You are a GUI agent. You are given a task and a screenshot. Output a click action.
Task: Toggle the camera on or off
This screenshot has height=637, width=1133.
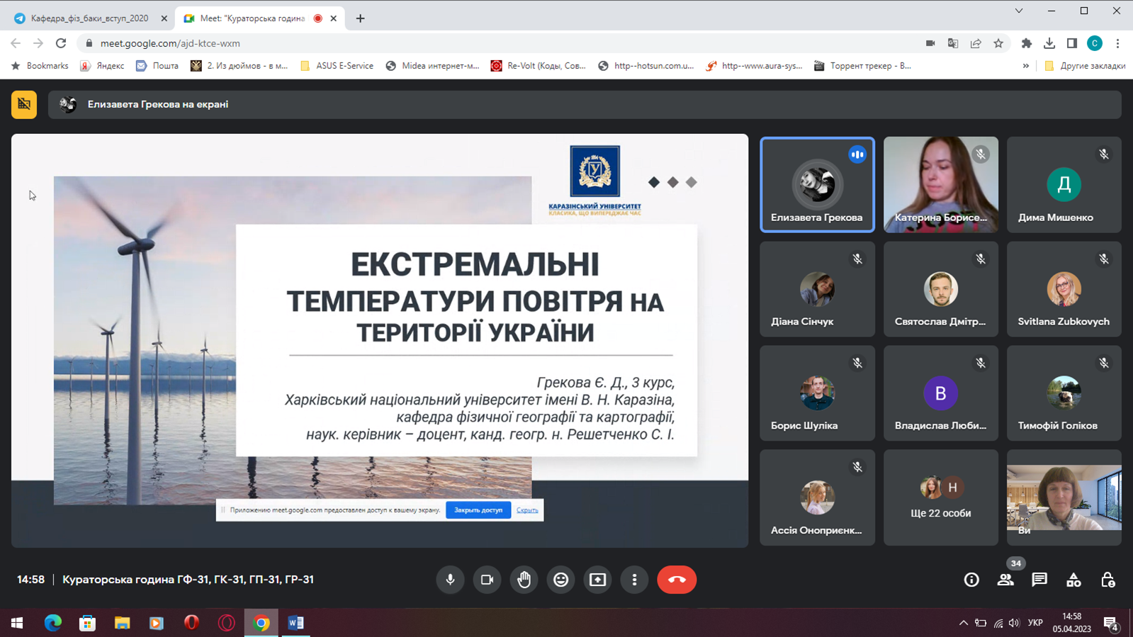pyautogui.click(x=487, y=580)
